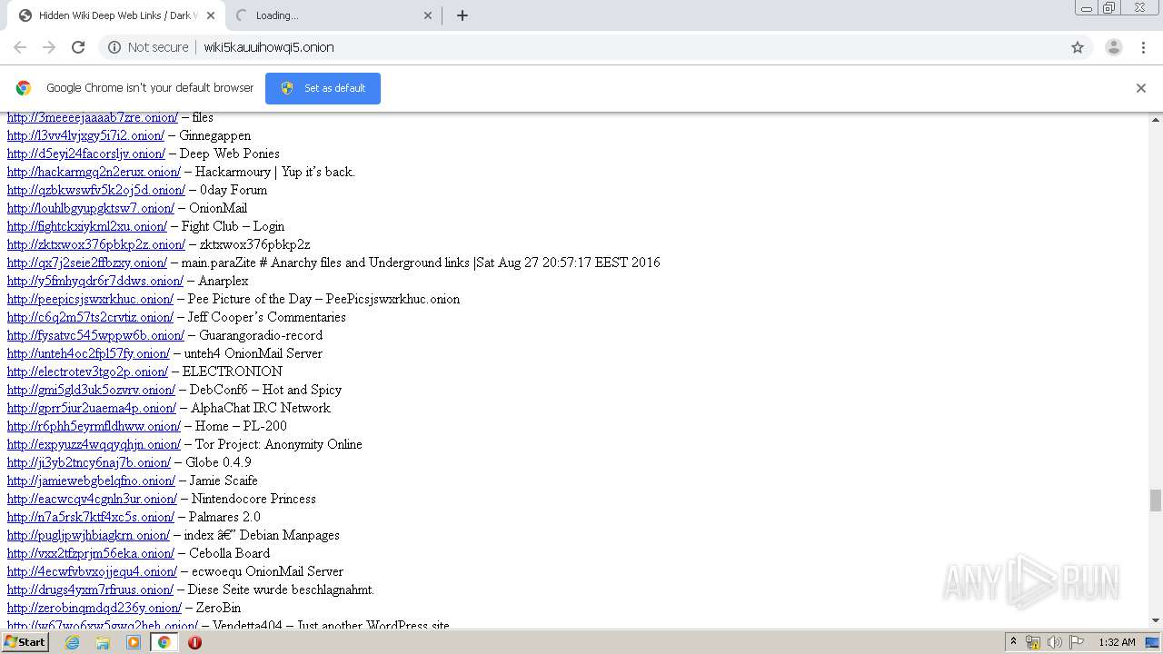Open the network tray icon
This screenshot has height=654, width=1163.
point(1033,642)
